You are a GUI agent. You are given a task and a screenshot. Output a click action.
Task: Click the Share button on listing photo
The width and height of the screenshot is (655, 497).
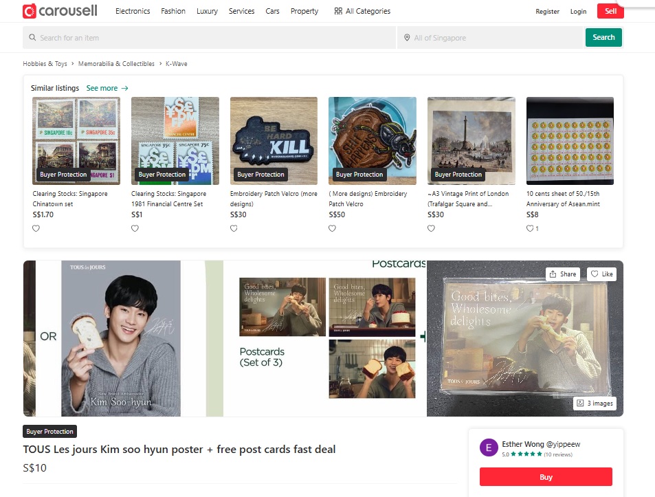click(x=563, y=274)
